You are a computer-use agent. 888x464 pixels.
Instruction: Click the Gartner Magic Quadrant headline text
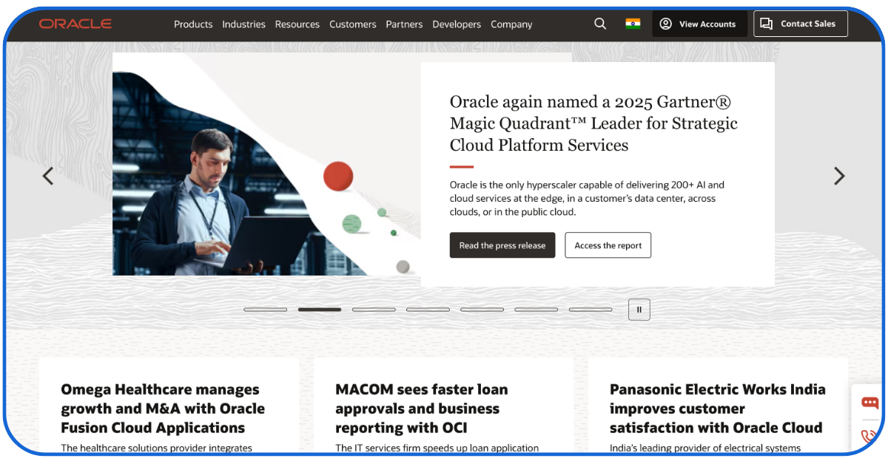593,123
